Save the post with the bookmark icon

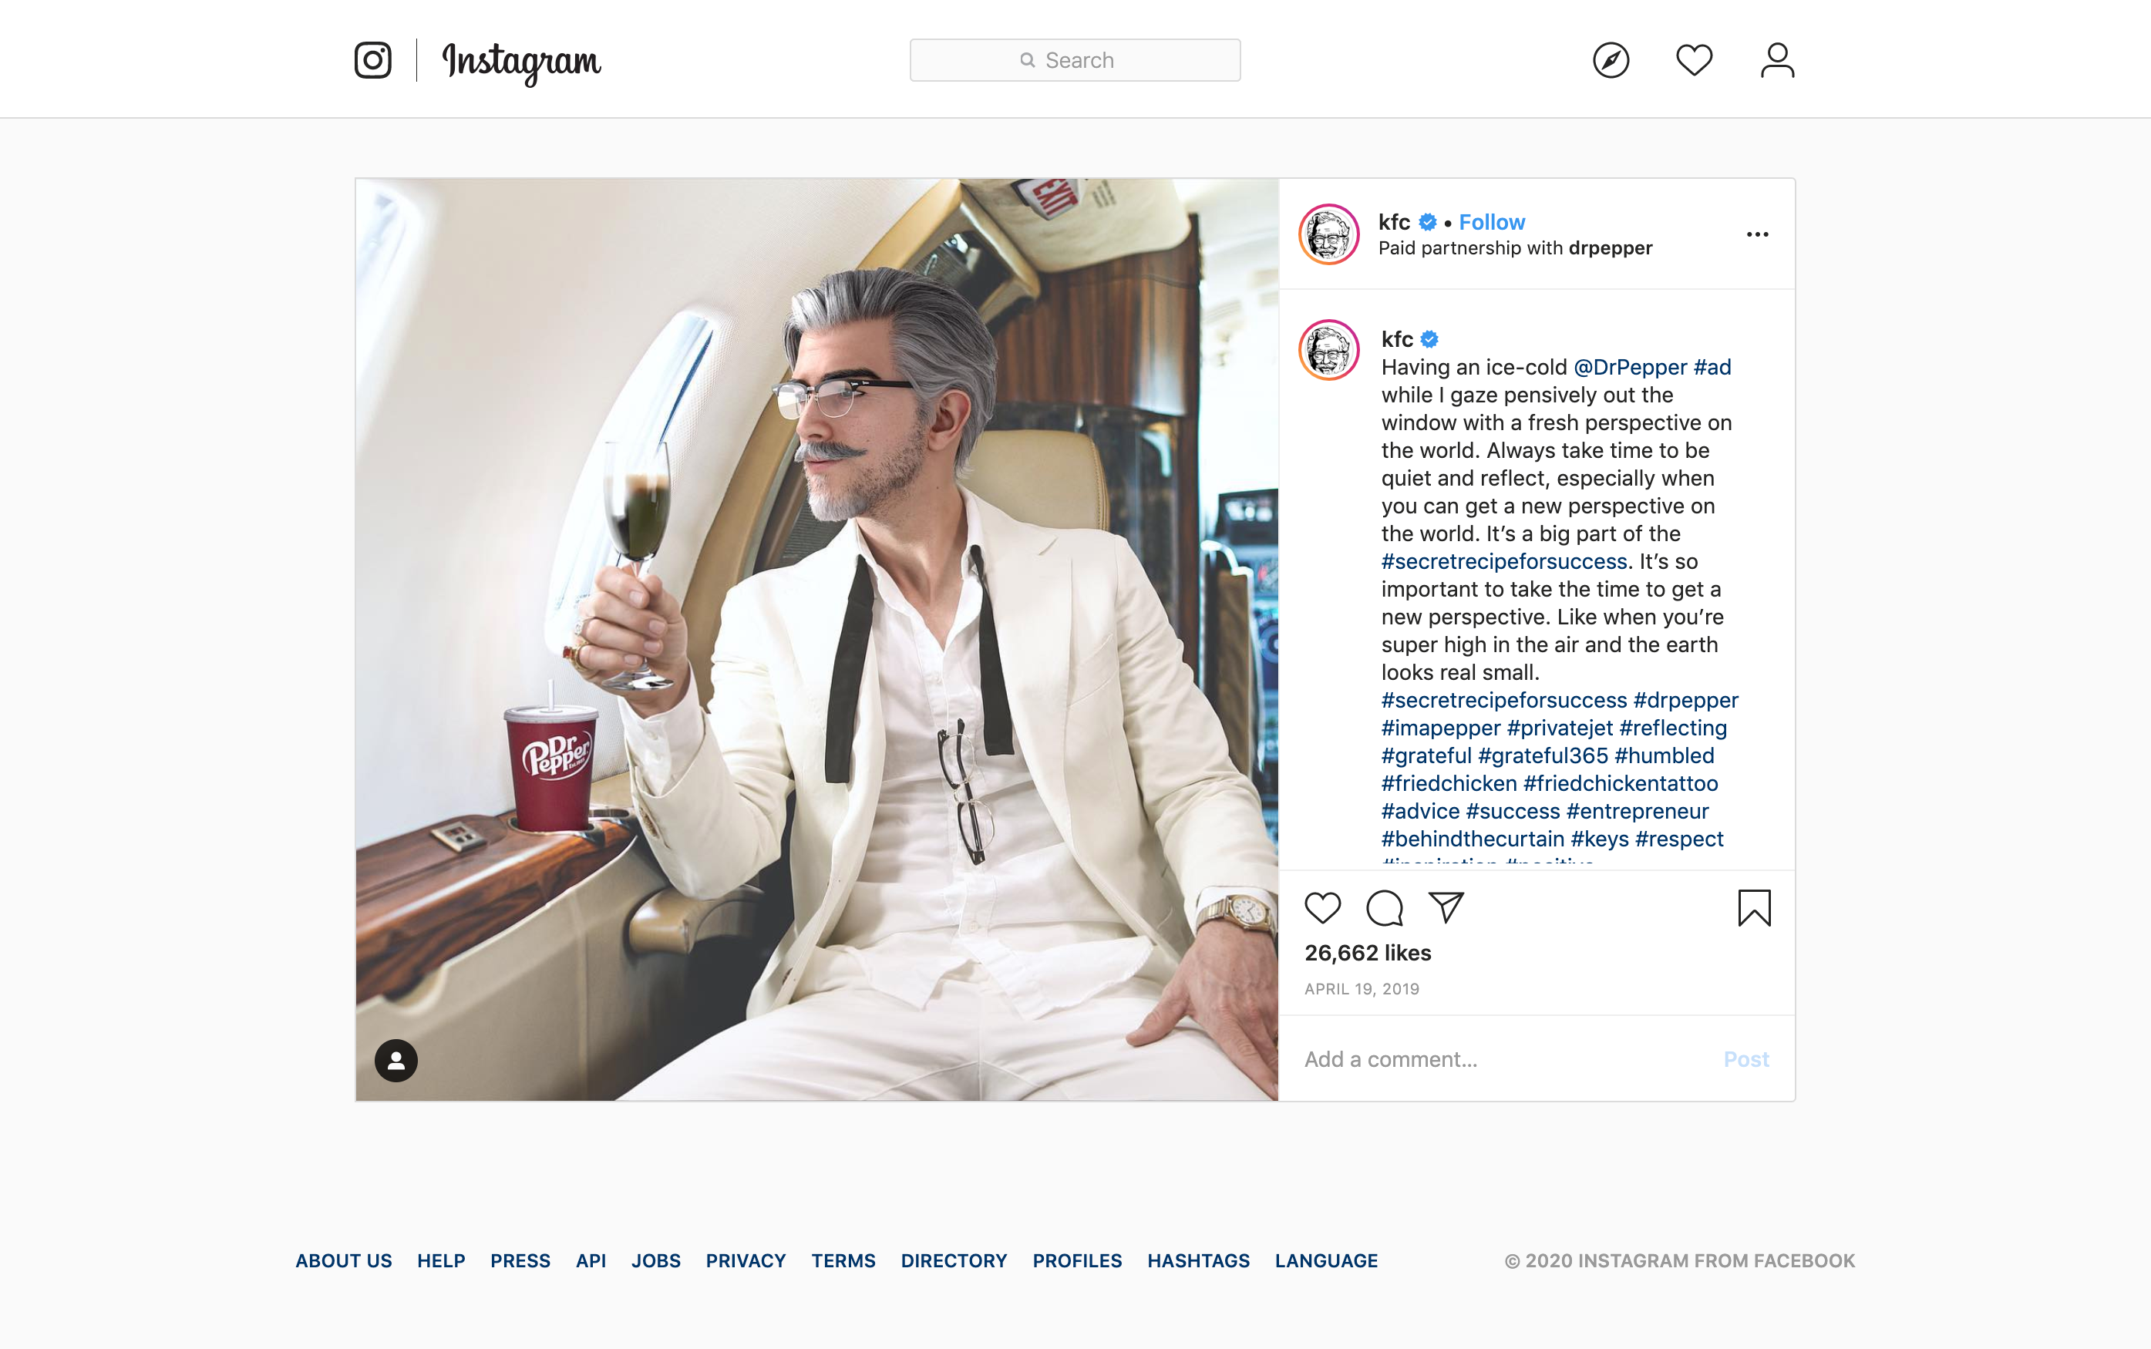[1754, 907]
